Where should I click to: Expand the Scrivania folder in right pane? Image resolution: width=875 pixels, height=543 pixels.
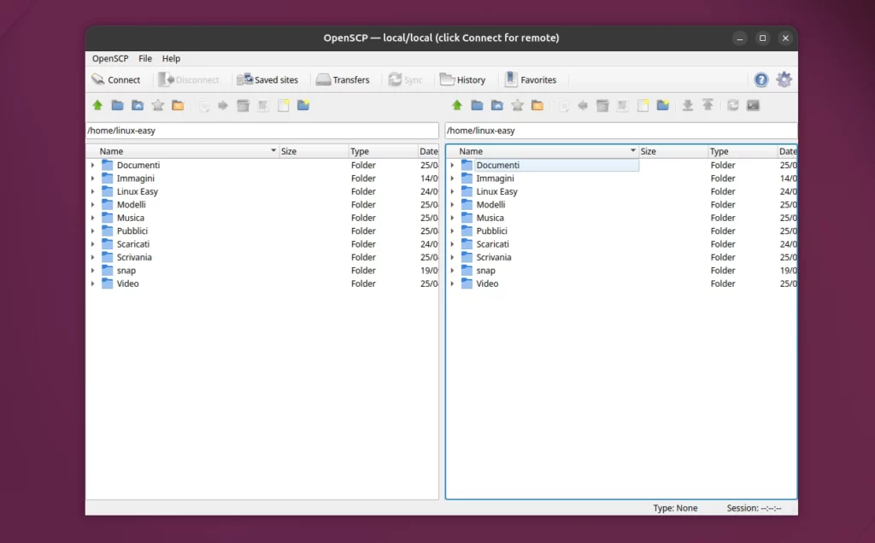452,257
